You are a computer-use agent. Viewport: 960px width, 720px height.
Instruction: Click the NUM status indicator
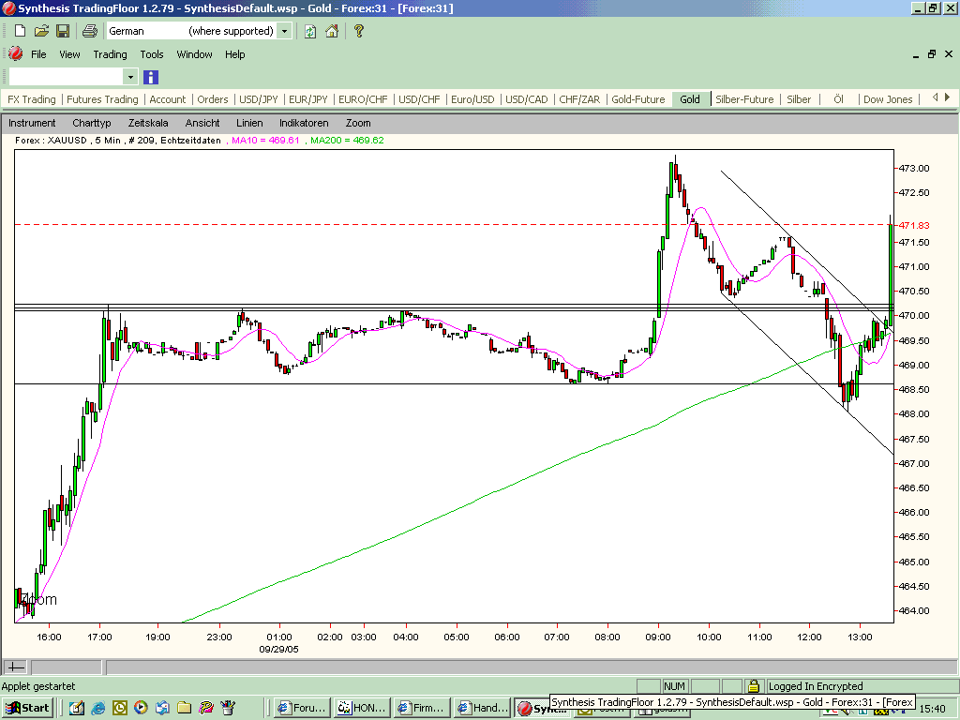tap(675, 686)
